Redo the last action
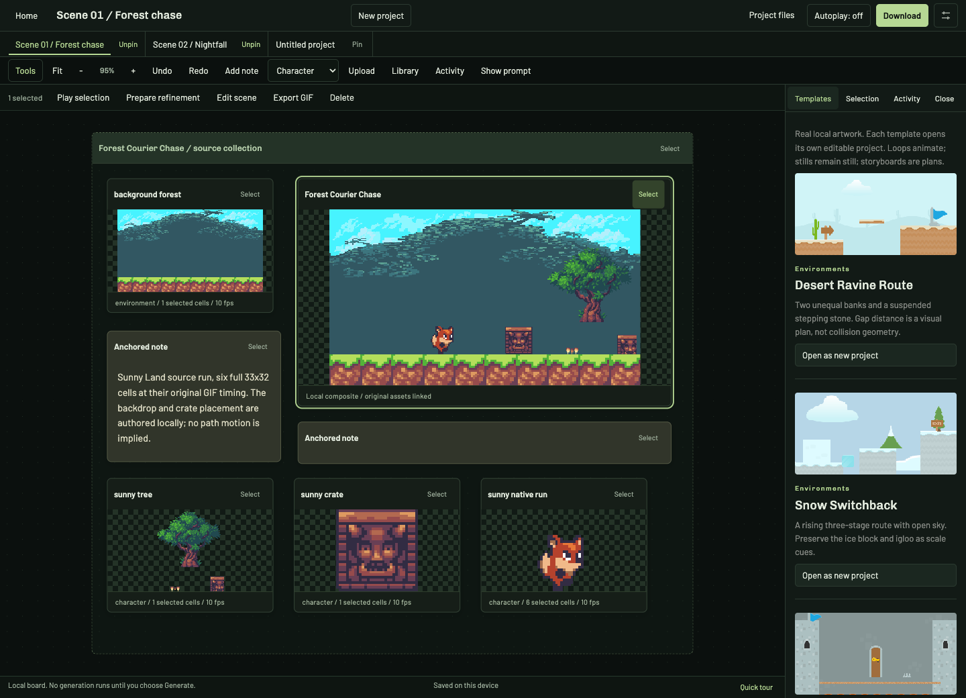 (199, 70)
